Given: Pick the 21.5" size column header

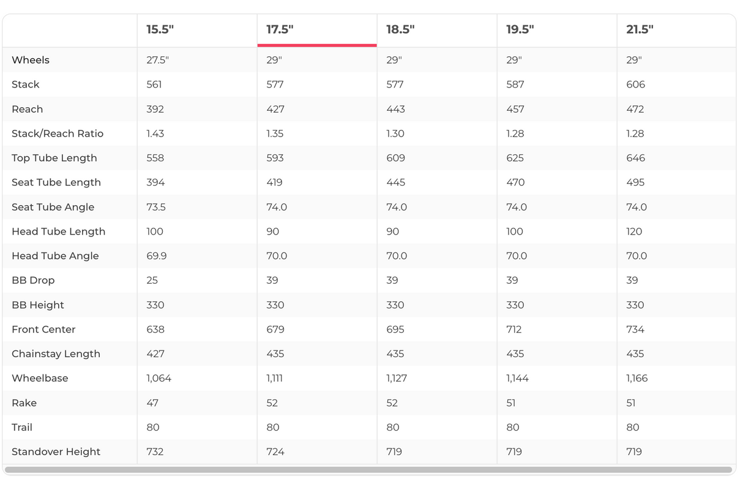Looking at the screenshot, I should (640, 30).
